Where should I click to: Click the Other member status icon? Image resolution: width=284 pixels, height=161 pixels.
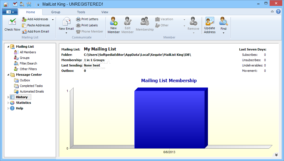[157, 26]
